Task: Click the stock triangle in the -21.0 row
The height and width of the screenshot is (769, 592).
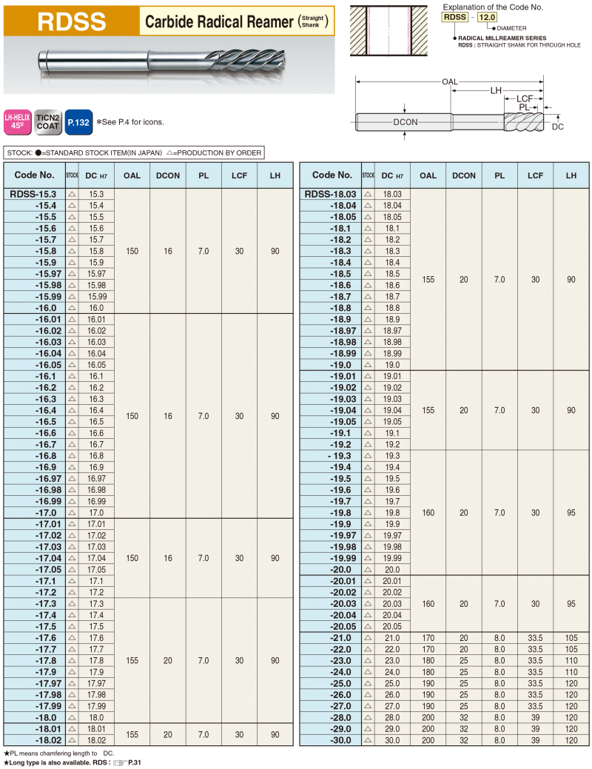Action: pyautogui.click(x=368, y=638)
